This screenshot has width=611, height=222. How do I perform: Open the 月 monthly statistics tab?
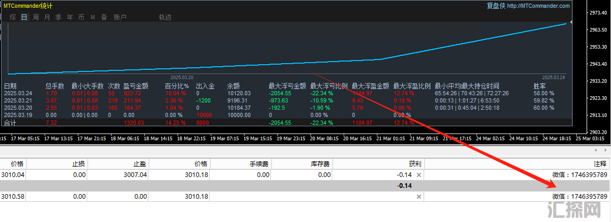tap(47, 17)
